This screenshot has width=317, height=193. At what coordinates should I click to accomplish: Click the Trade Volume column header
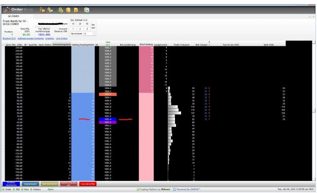182,45
